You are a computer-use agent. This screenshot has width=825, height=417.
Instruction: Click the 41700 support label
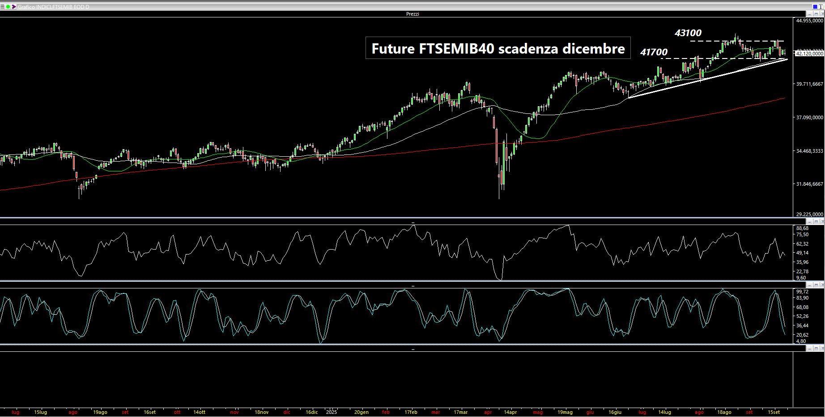(x=654, y=52)
